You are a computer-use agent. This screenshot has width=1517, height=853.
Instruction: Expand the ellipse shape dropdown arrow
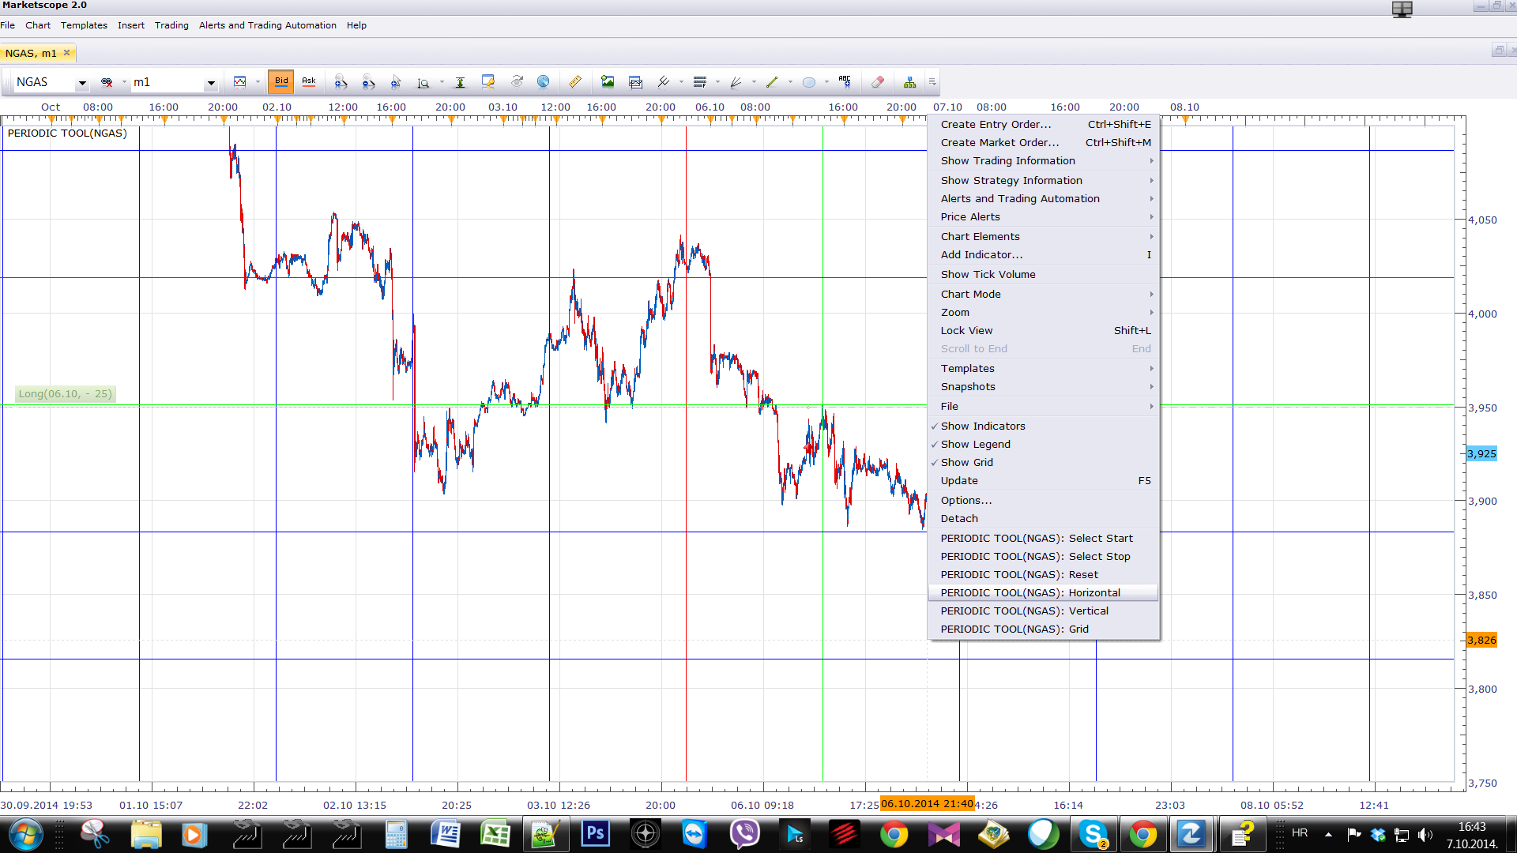point(826,81)
